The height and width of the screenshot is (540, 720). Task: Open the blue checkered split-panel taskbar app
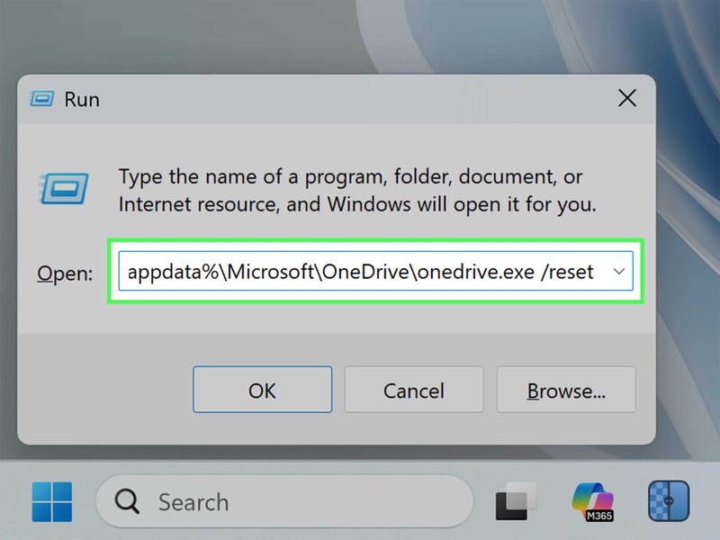tap(669, 501)
